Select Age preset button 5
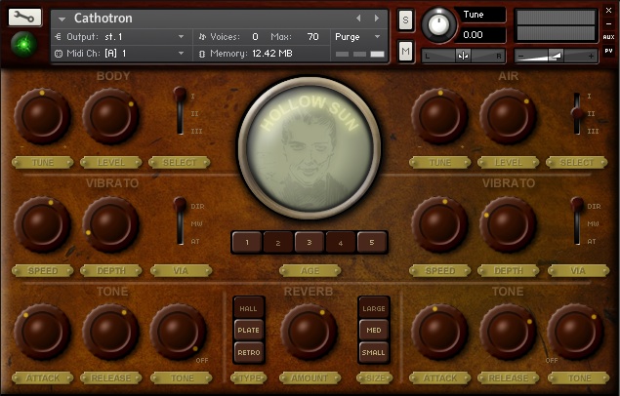620x396 pixels. click(372, 242)
